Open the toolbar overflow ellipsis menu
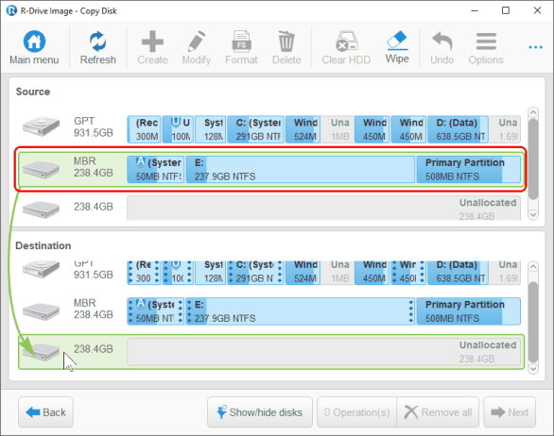Viewport: 554px width, 436px height. [535, 47]
